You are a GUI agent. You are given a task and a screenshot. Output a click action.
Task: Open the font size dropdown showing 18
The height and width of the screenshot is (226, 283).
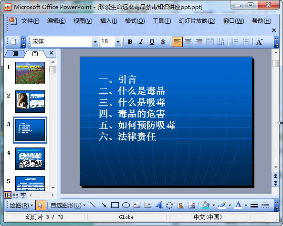(118, 42)
